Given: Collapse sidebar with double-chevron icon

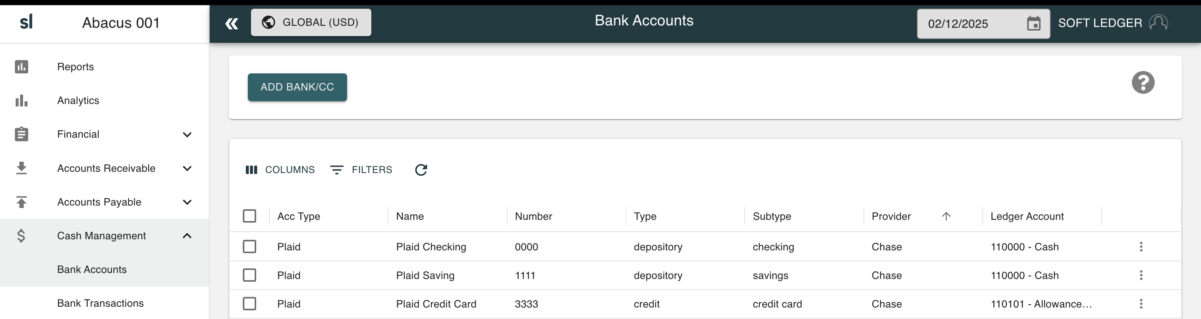Looking at the screenshot, I should click(232, 24).
